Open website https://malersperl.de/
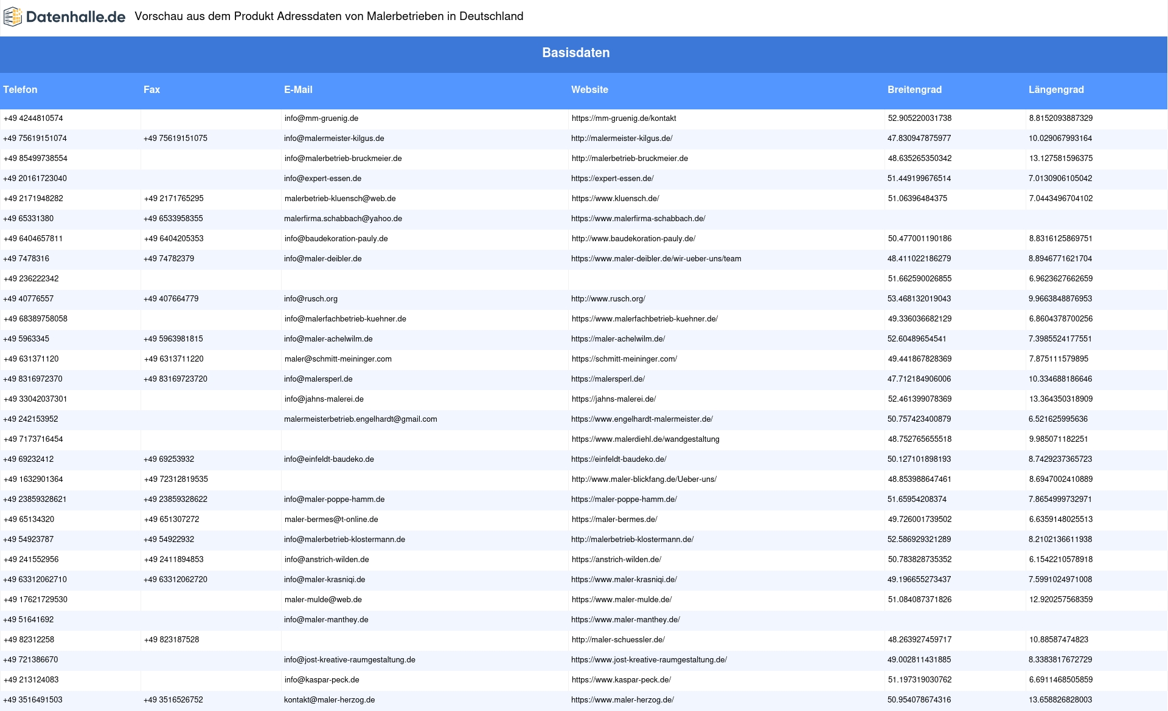1168x711 pixels. tap(608, 379)
